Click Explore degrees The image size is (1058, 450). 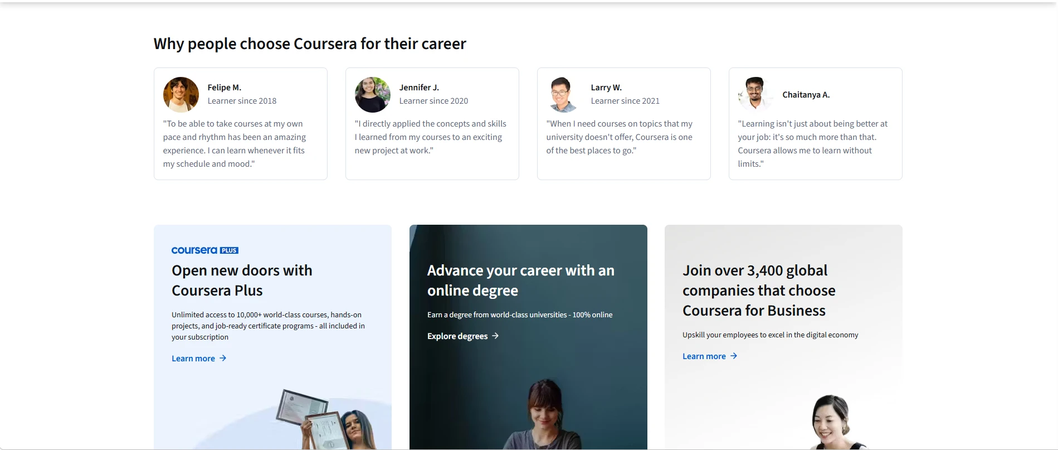click(x=456, y=336)
